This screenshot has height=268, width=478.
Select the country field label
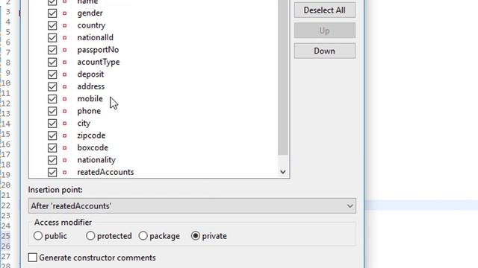click(x=91, y=25)
